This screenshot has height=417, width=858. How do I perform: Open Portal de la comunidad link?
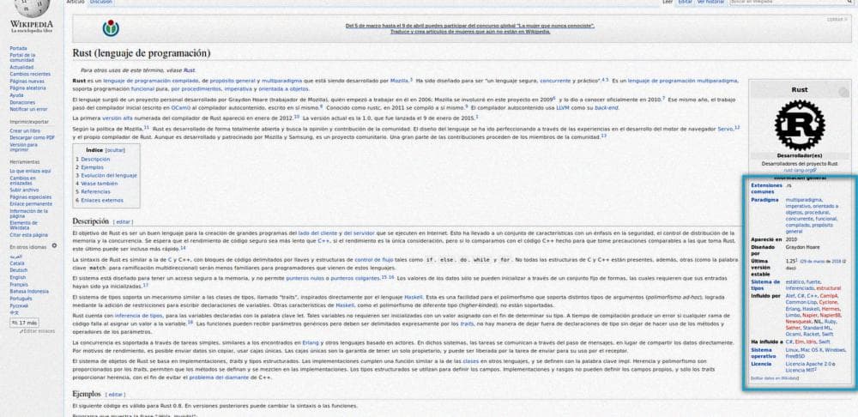coord(22,57)
